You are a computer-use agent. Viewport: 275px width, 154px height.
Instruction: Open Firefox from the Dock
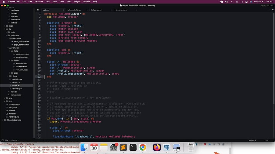(157, 148)
